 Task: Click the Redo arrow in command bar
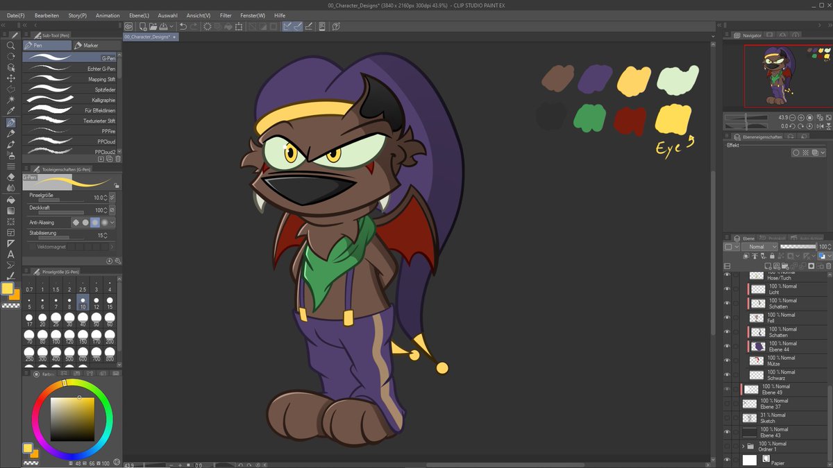click(x=194, y=26)
